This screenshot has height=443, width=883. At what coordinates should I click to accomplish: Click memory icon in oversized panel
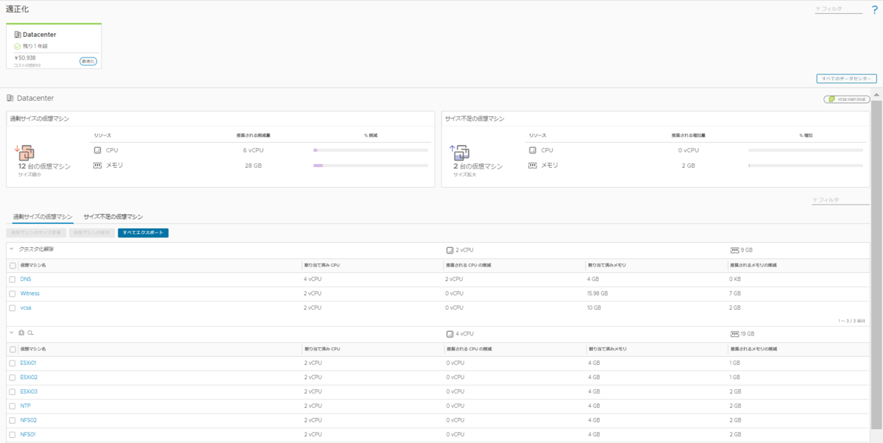[x=98, y=166]
